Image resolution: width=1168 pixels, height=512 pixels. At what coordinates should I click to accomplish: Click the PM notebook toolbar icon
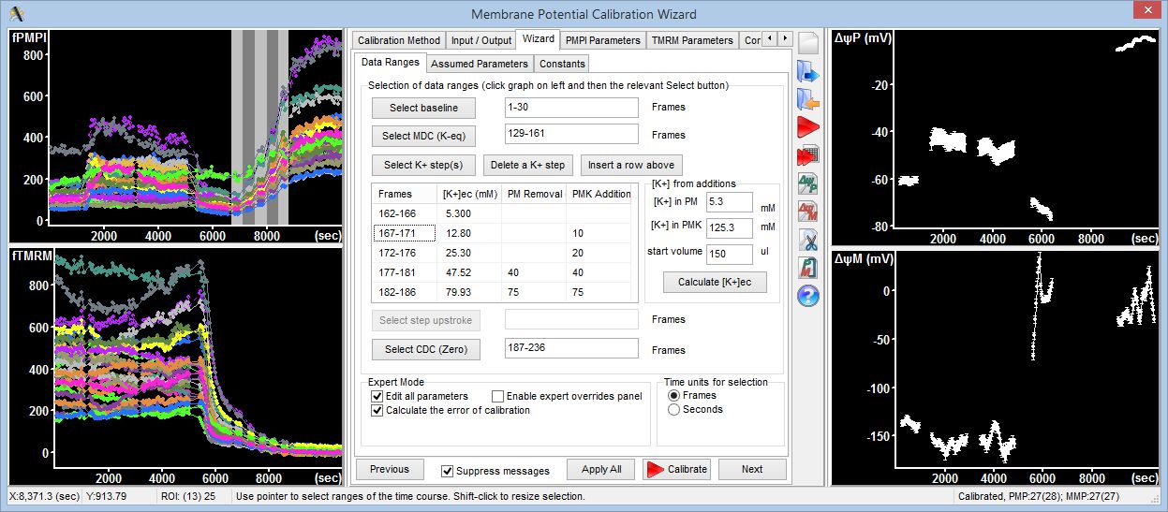coord(808,268)
